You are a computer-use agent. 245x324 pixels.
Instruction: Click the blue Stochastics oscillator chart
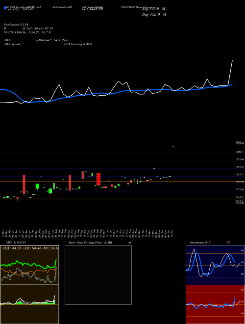click(x=215, y=265)
